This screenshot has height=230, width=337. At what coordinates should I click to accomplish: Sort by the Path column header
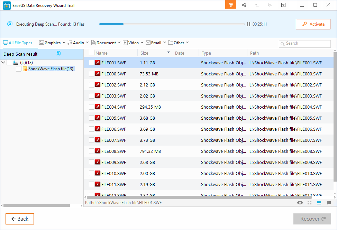(x=254, y=53)
